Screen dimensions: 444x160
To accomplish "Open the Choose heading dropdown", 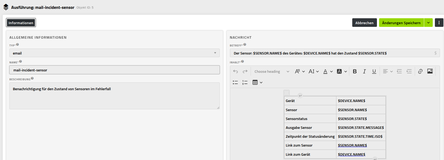I will click(271, 71).
